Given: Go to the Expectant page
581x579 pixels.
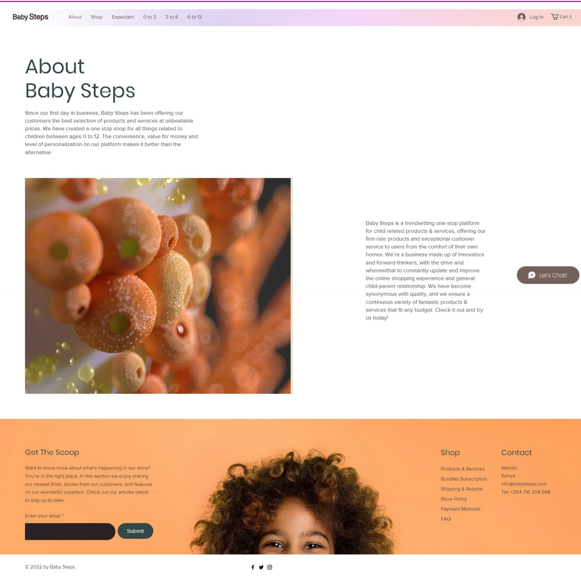Looking at the screenshot, I should pos(123,17).
